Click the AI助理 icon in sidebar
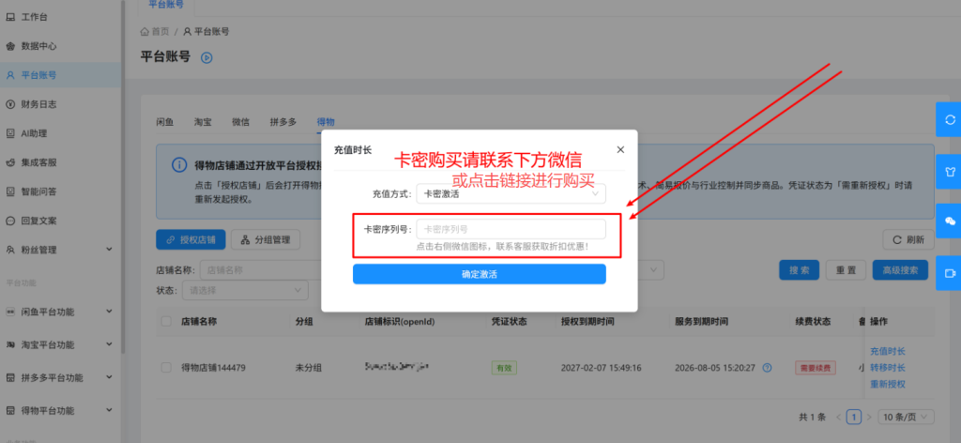Image resolution: width=961 pixels, height=443 pixels. (10, 133)
